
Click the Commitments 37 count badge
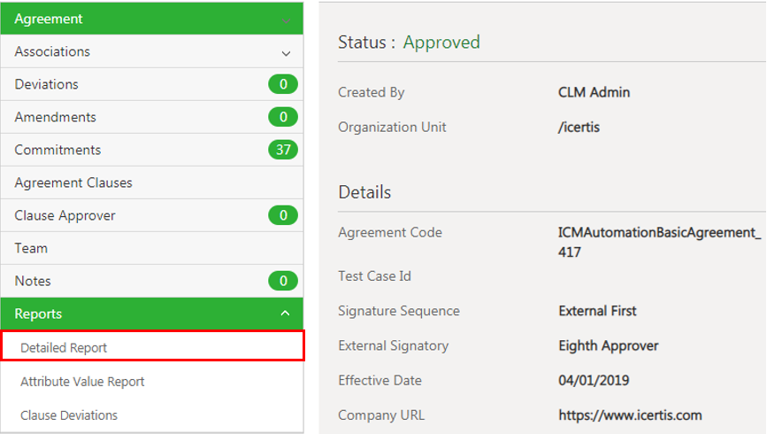pyautogui.click(x=283, y=151)
